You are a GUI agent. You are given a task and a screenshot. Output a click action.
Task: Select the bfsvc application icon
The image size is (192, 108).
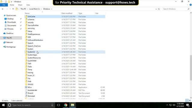[26, 87]
